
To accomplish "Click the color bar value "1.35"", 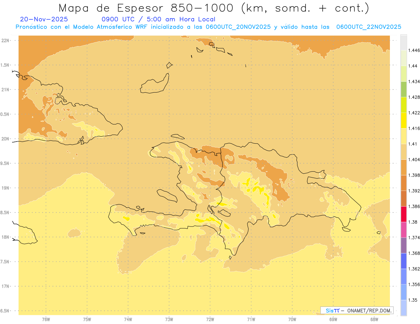I will click(x=412, y=300).
